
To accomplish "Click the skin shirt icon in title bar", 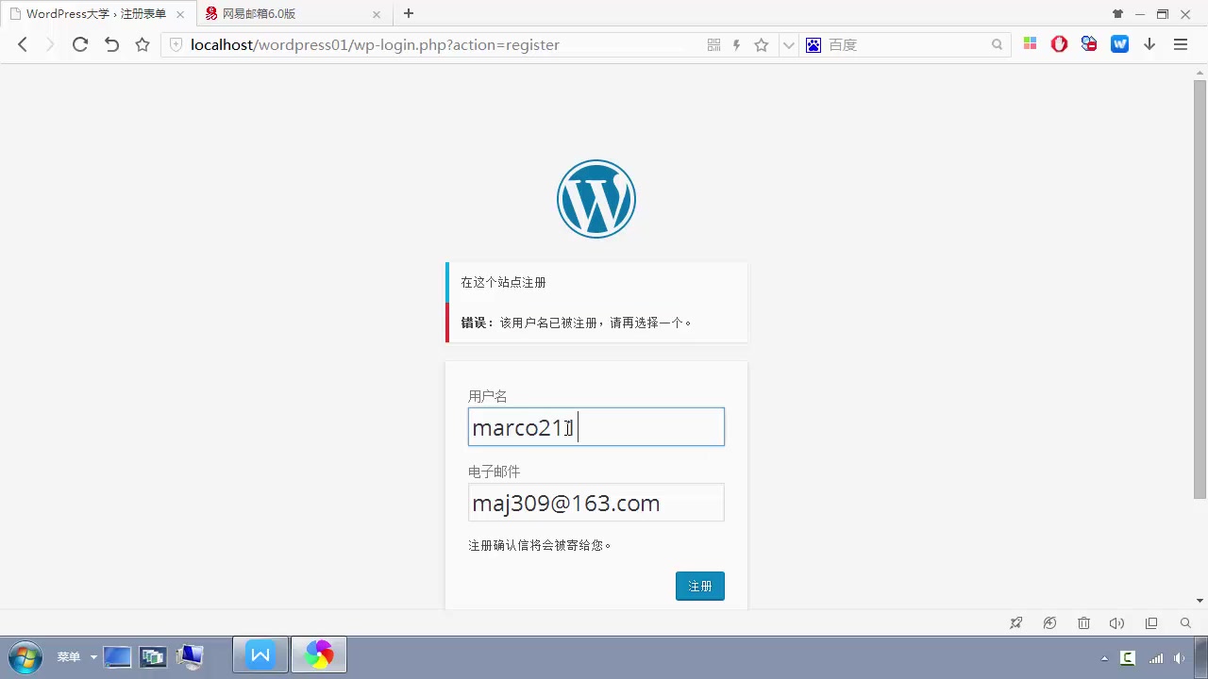I will click(1117, 14).
